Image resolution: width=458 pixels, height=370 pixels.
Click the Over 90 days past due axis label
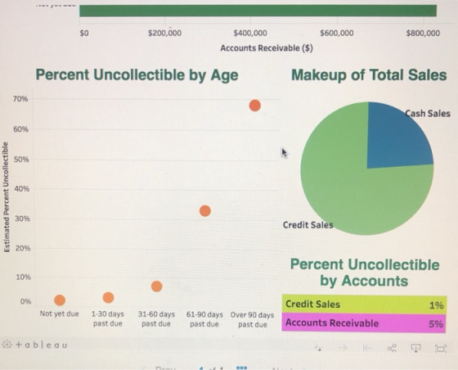coord(253,319)
